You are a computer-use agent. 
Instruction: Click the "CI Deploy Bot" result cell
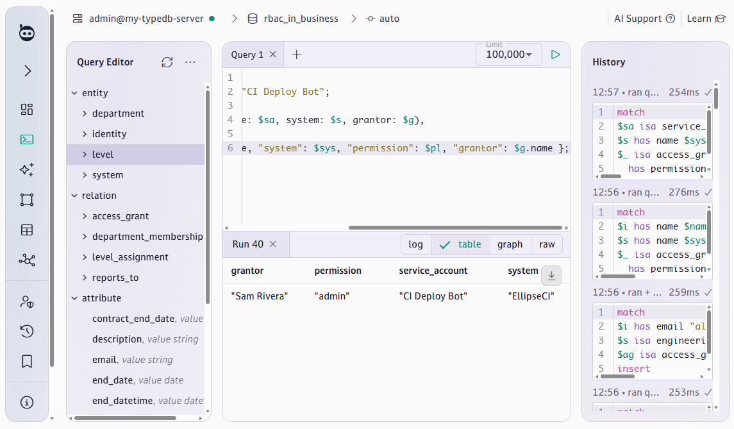pyautogui.click(x=433, y=296)
